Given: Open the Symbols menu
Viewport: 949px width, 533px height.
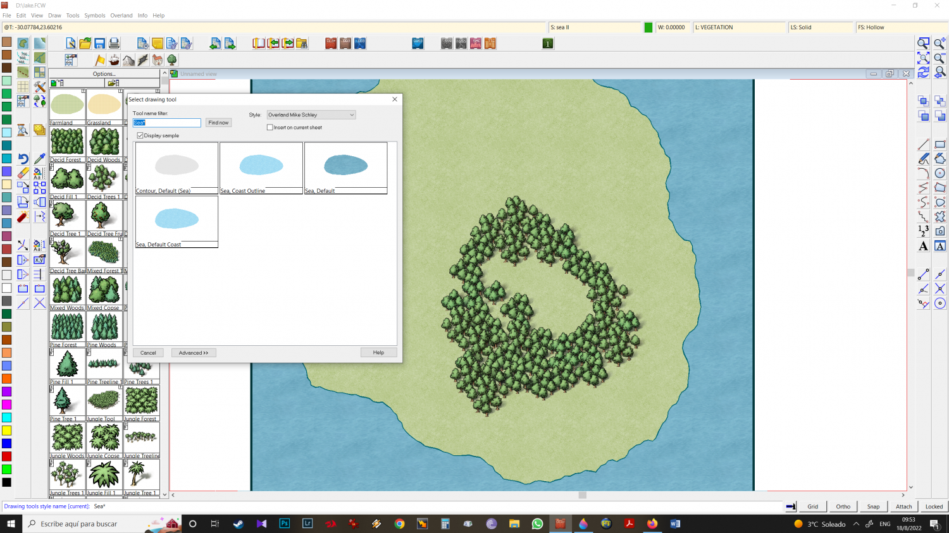Looking at the screenshot, I should coord(95,15).
